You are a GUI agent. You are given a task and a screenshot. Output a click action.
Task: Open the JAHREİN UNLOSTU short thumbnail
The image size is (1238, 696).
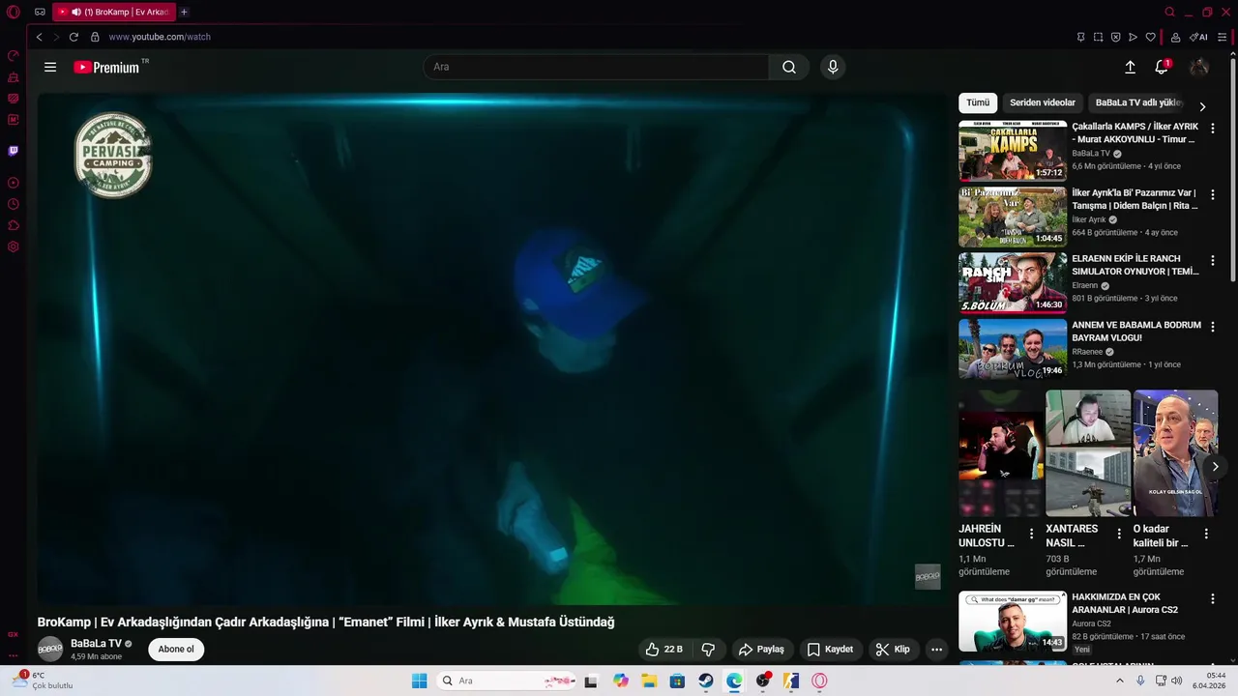tap(1000, 453)
